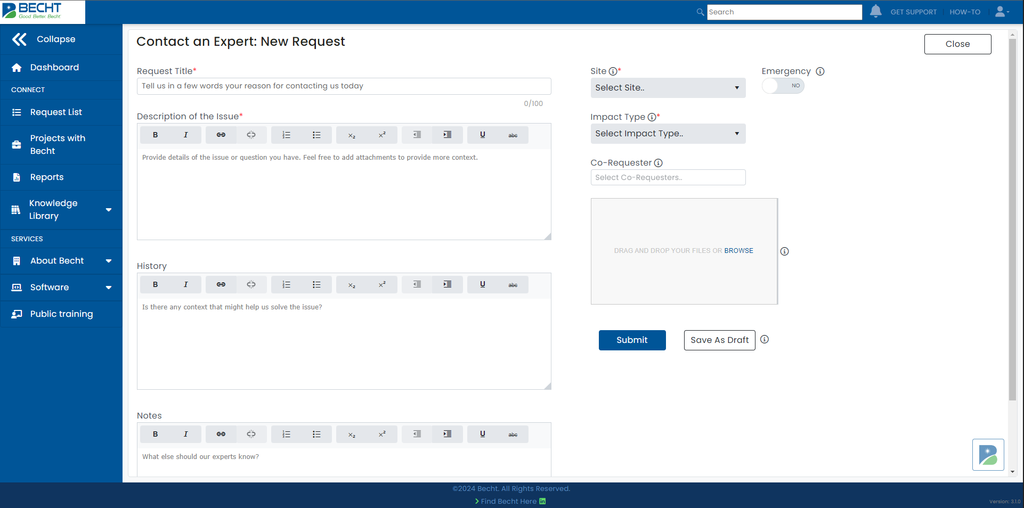Viewport: 1024px width, 508px height.
Task: Click the Request Title input field
Action: pyautogui.click(x=344, y=86)
